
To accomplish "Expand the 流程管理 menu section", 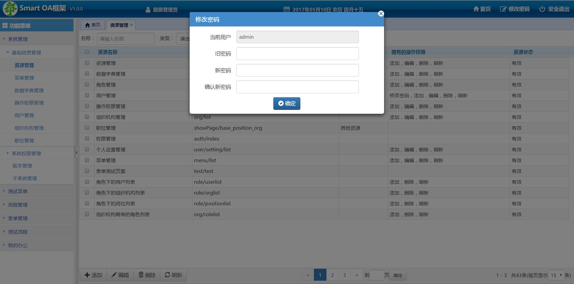I will pyautogui.click(x=18, y=205).
